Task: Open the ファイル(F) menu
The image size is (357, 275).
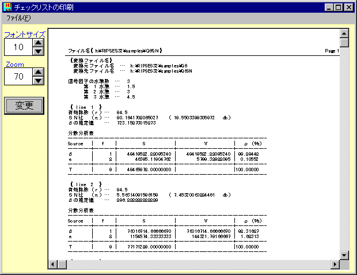Action: (18, 18)
